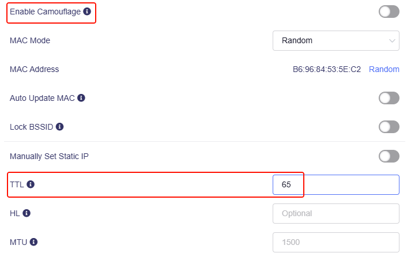
Task: Click the blue Random link for MAC Address
Action: 384,69
